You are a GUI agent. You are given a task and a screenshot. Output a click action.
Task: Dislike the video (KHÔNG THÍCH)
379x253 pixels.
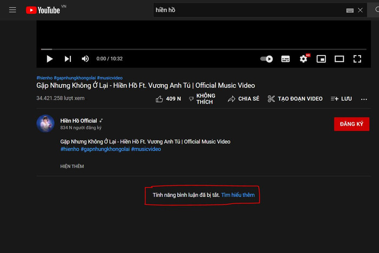(x=202, y=99)
